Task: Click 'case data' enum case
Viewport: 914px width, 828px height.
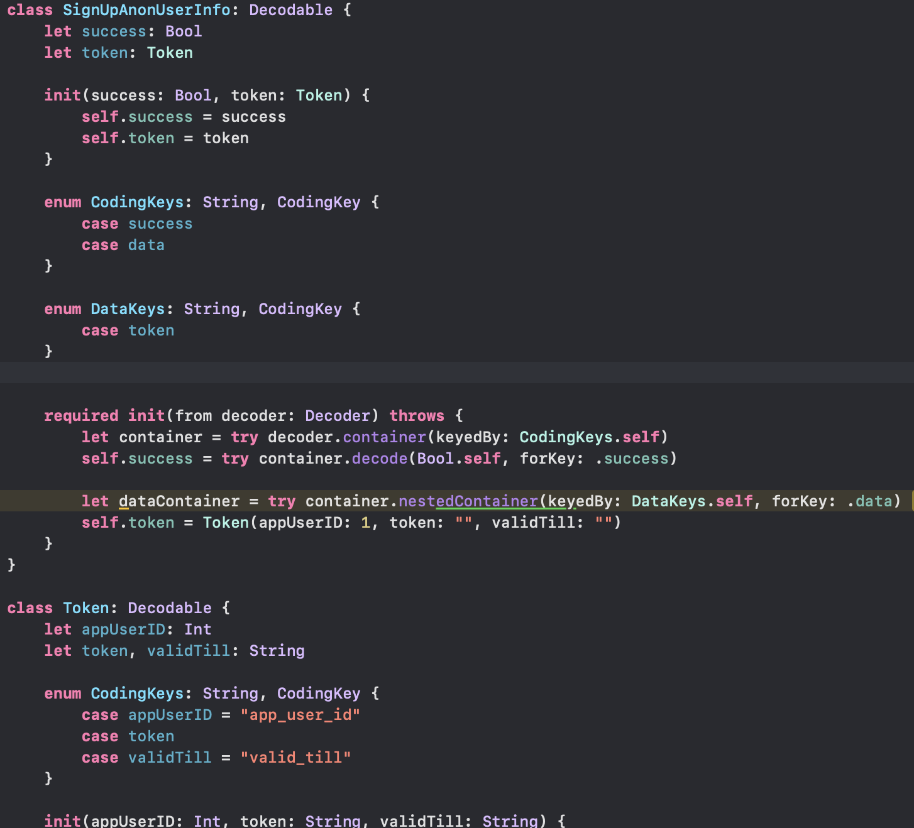Action: click(x=123, y=245)
